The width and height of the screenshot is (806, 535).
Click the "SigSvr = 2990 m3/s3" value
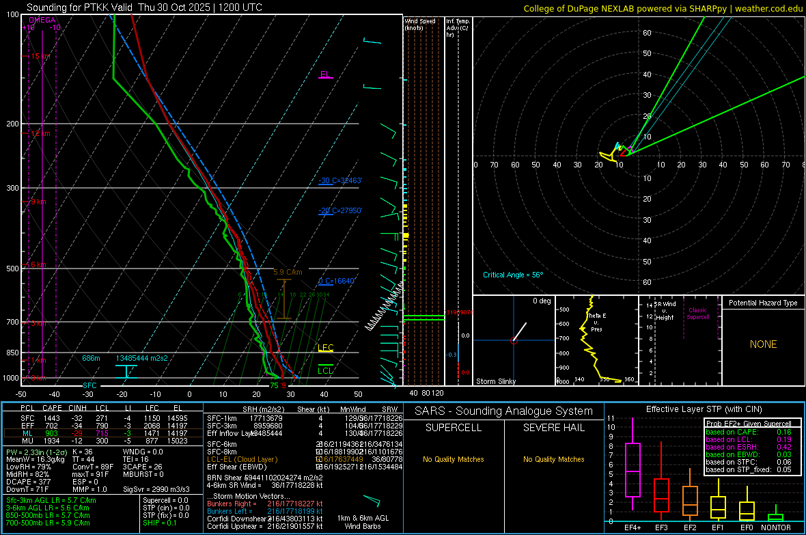tap(156, 490)
